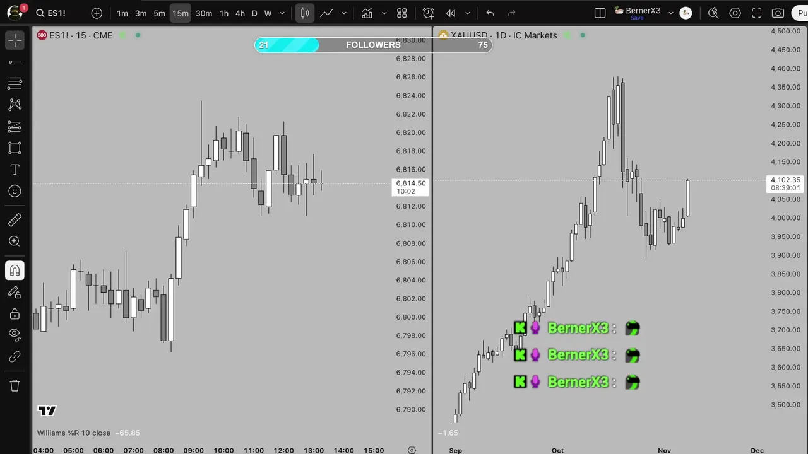
Task: Switch to the Daily timeframe
Action: pyautogui.click(x=254, y=13)
